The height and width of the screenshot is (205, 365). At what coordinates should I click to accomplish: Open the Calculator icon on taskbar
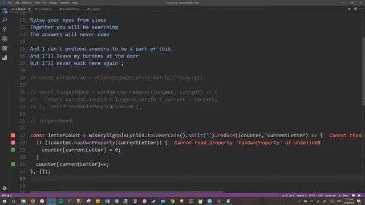[x=200, y=201]
